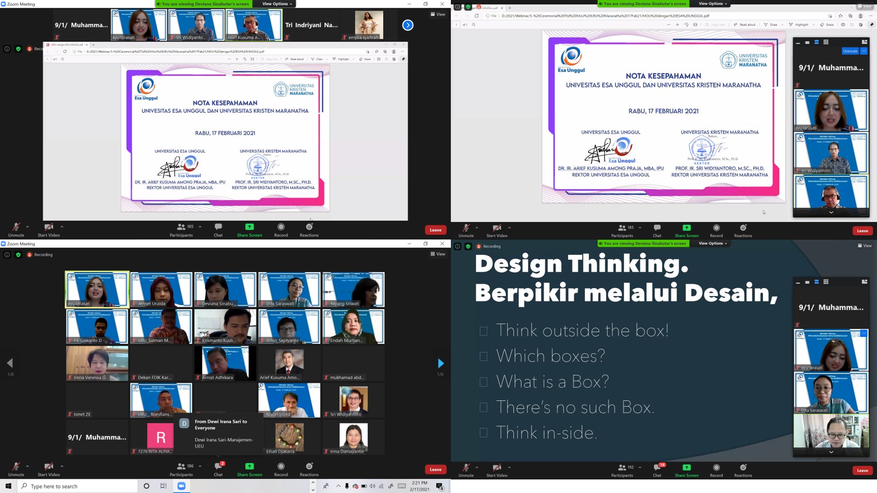Expand audio options caret in 192-participant meeting

477,467
